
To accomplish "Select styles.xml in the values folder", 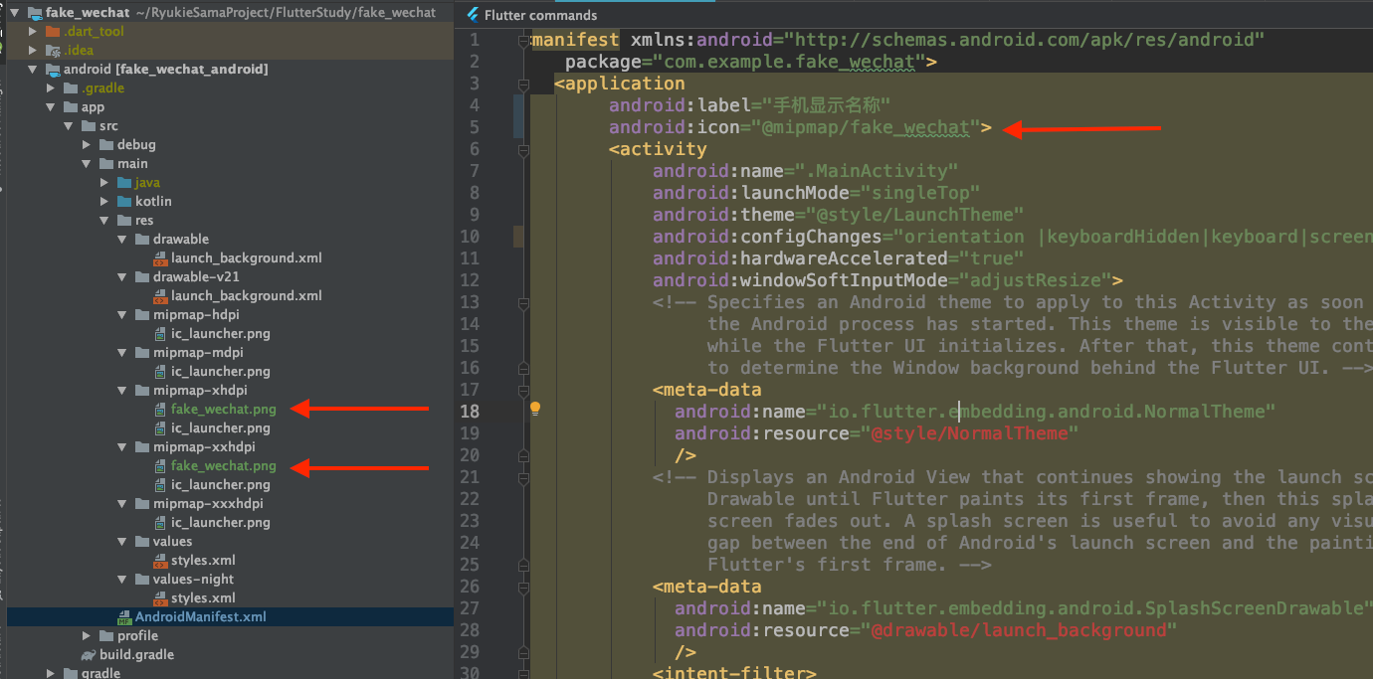I will (203, 561).
